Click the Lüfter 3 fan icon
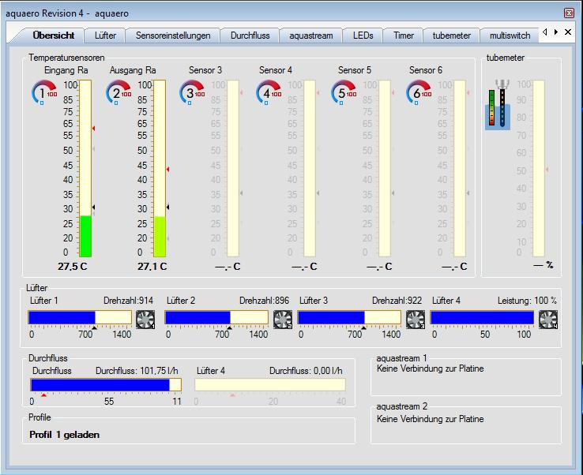583x475 pixels. pyautogui.click(x=416, y=320)
